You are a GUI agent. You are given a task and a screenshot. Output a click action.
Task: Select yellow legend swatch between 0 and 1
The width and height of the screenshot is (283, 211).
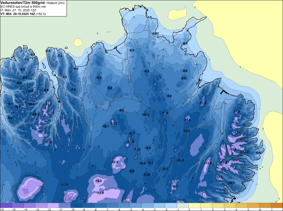pos(195,205)
